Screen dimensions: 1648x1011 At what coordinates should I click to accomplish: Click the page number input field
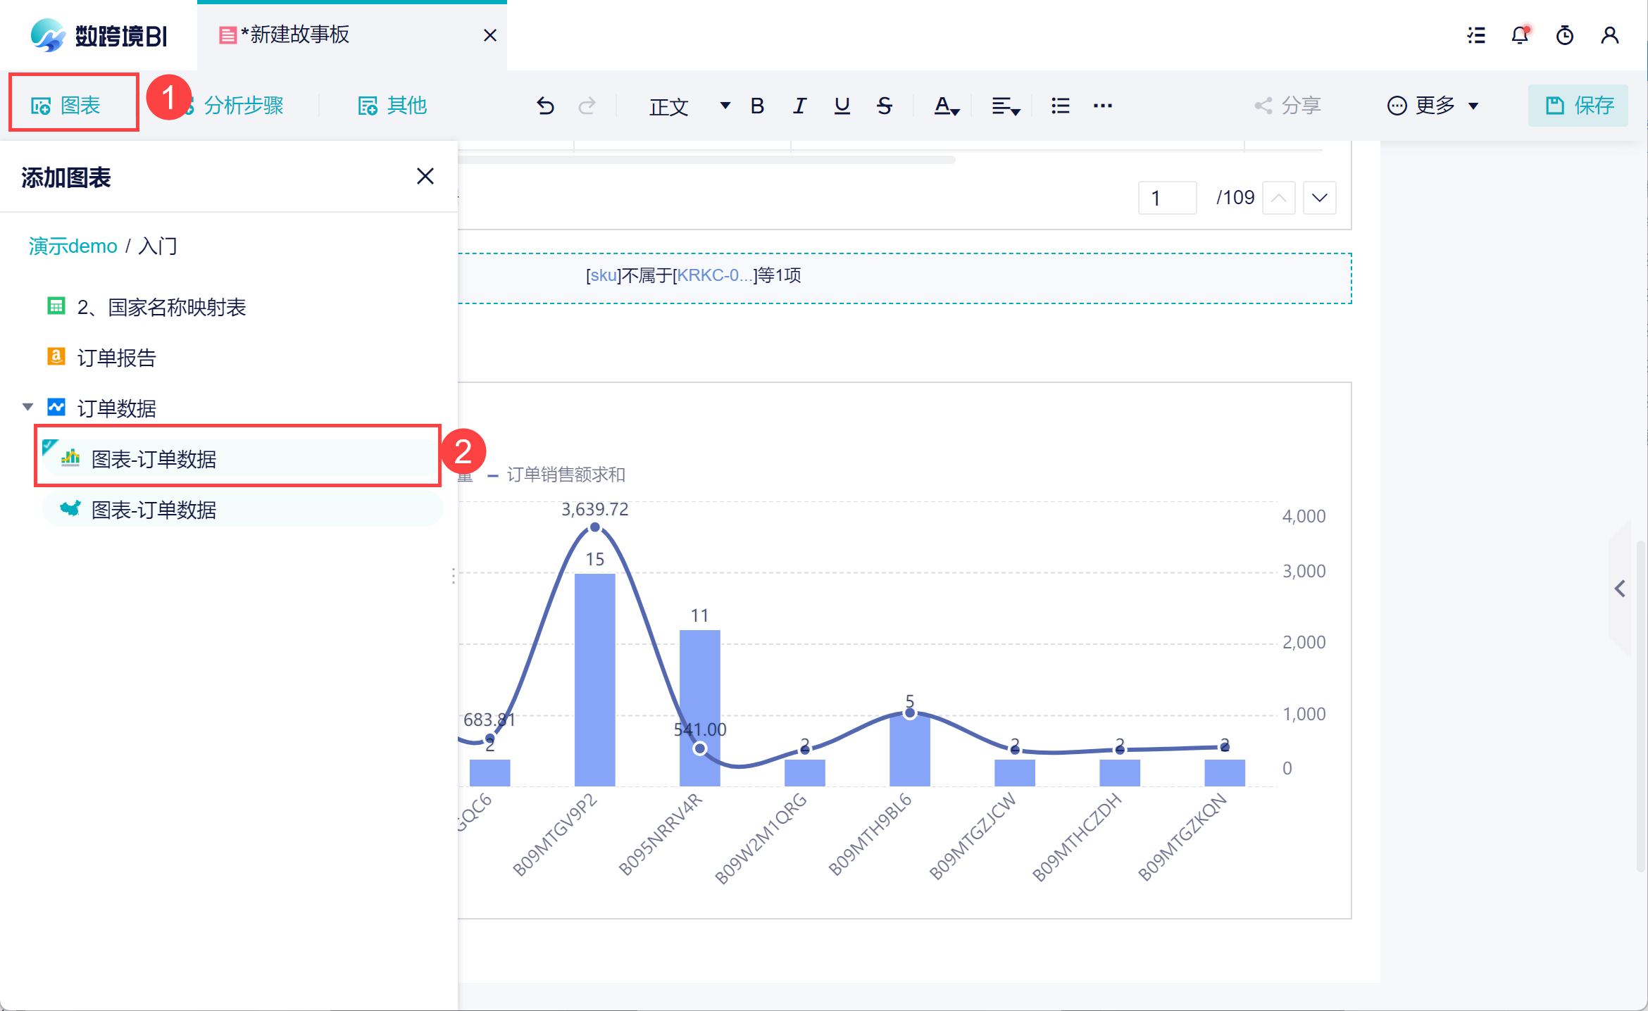pos(1167,198)
